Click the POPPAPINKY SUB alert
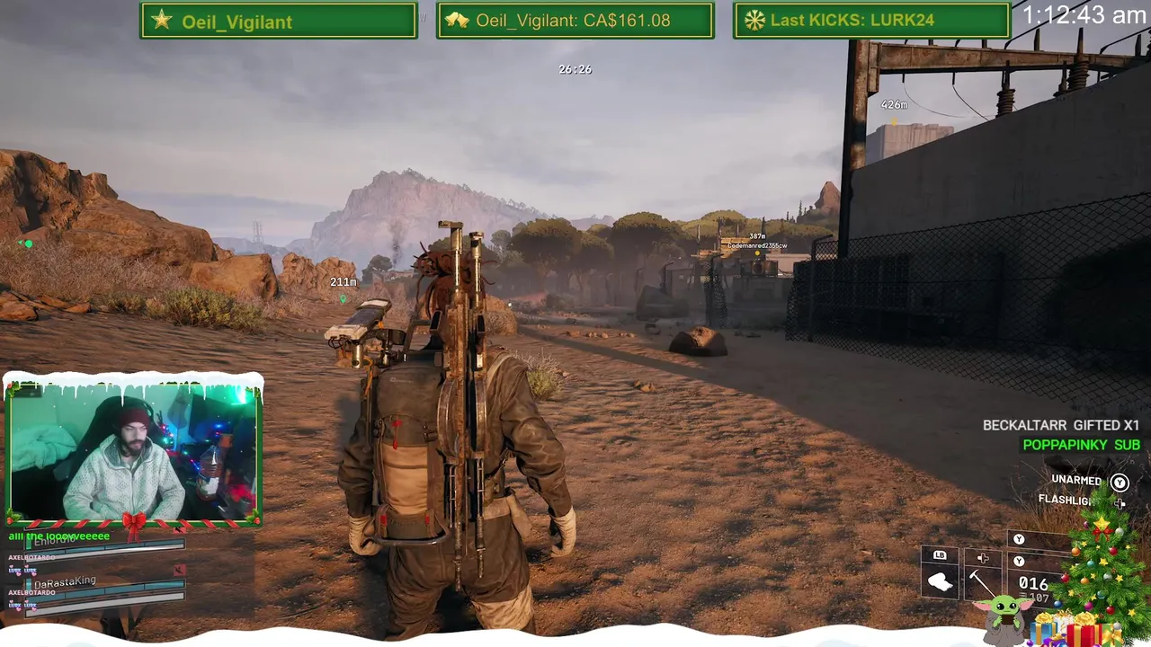Image resolution: width=1151 pixels, height=647 pixels. pyautogui.click(x=1081, y=445)
